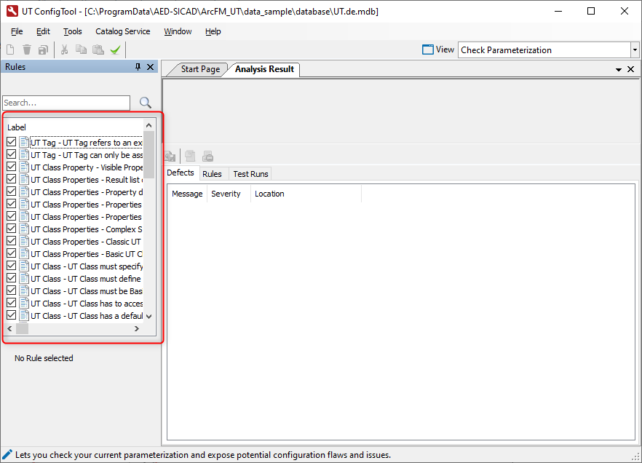Click document icon of 'UT Class Properties - Complex S' rule
Screen dimensions: 642x463
24,229
